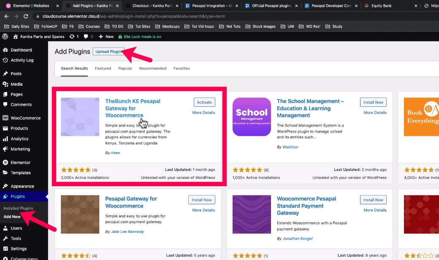More Details for Woocommerce Pesapal Standard
Screen dimensions: 439x260
tap(375, 210)
